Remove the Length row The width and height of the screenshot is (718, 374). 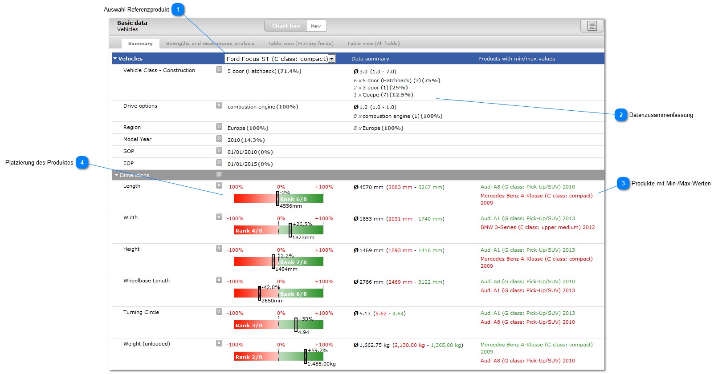click(x=219, y=185)
